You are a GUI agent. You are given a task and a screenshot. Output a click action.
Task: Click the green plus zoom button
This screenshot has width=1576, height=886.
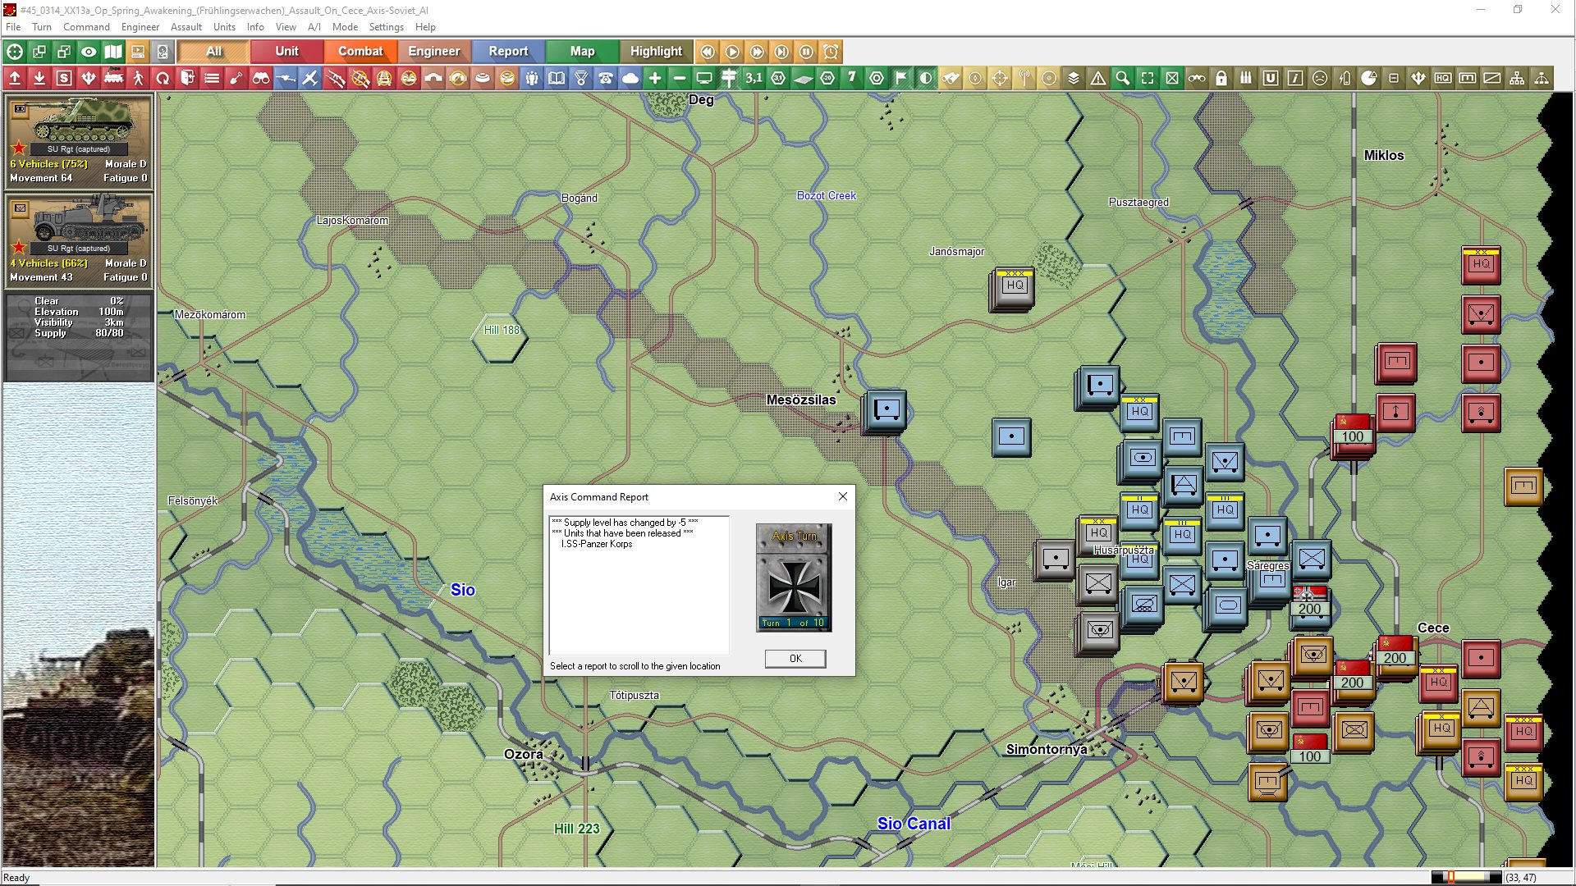tap(655, 78)
